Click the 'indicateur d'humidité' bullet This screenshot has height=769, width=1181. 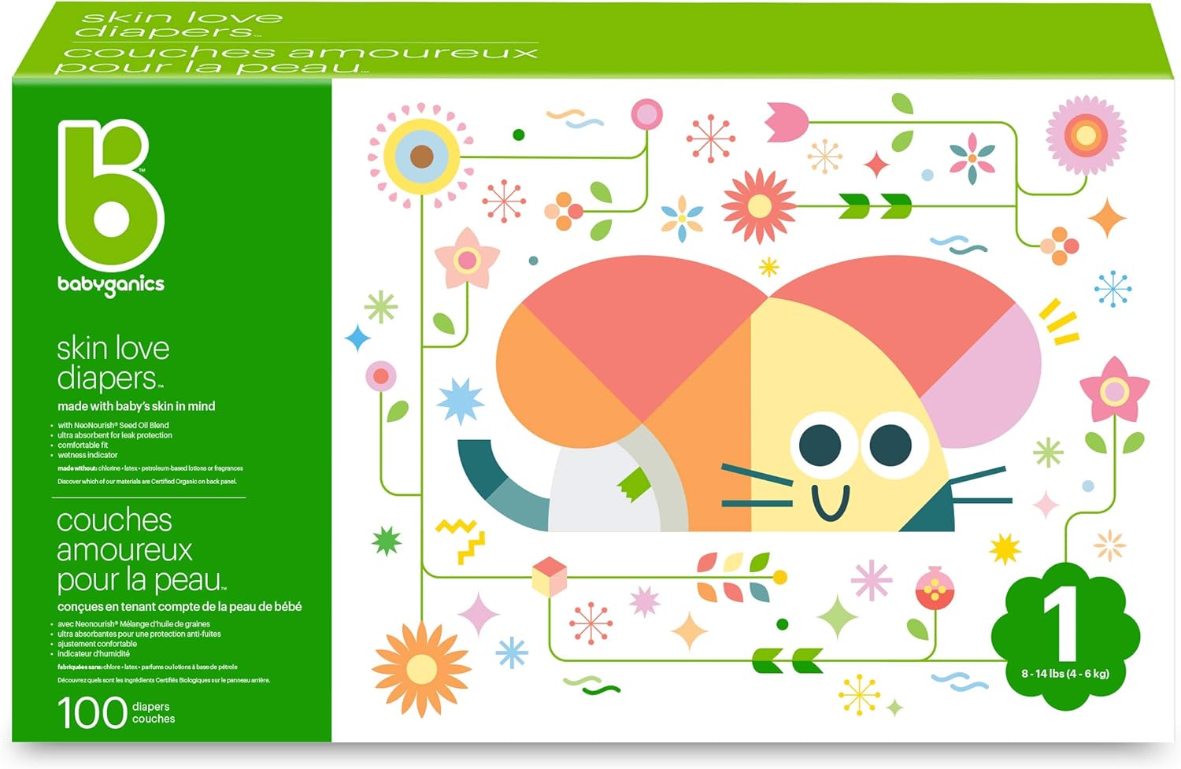[x=94, y=653]
